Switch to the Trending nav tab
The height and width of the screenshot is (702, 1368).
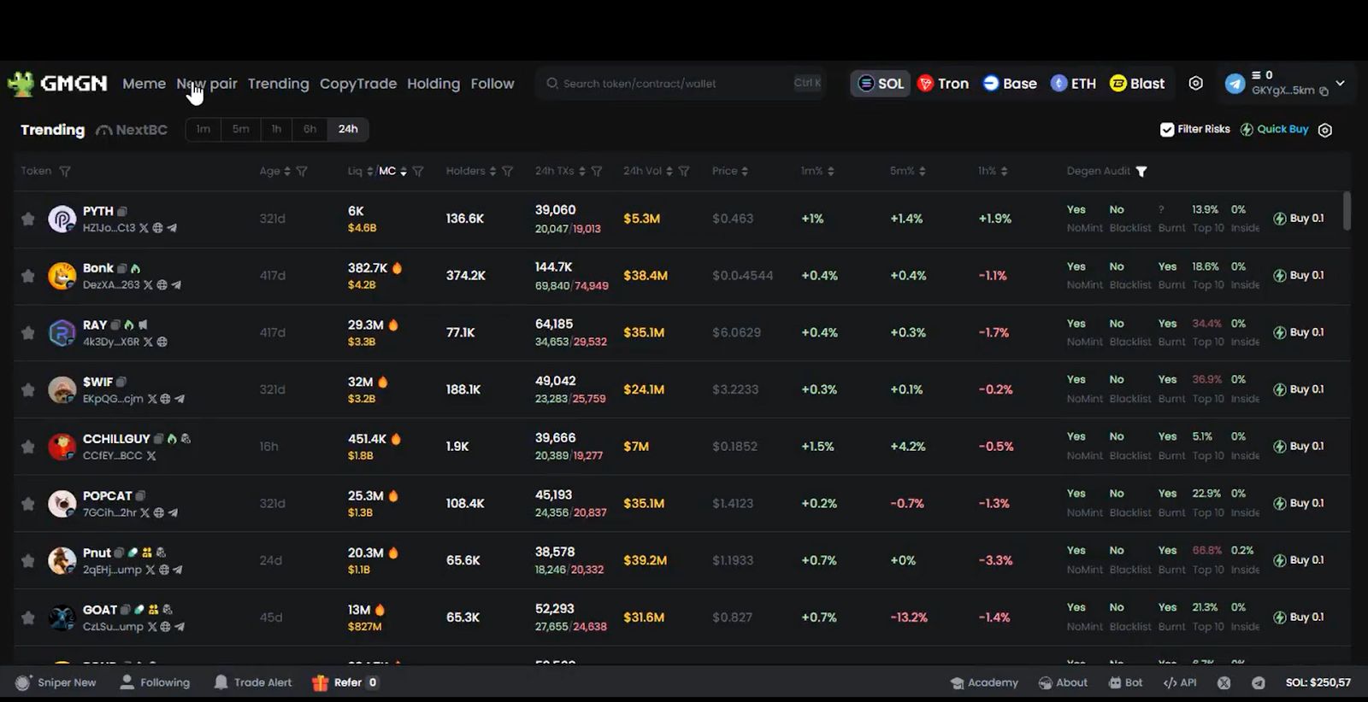click(278, 84)
